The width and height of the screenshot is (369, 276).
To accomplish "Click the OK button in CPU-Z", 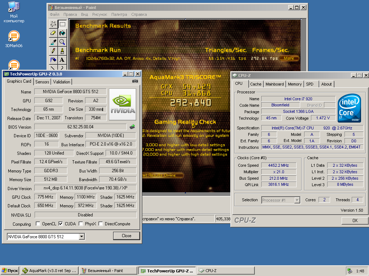I will tap(355, 221).
